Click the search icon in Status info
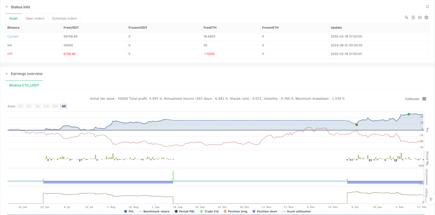The width and height of the screenshot is (435, 215). pos(406,17)
